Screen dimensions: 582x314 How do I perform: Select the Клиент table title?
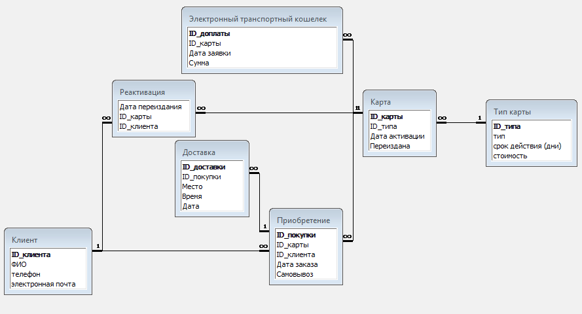[x=24, y=240]
